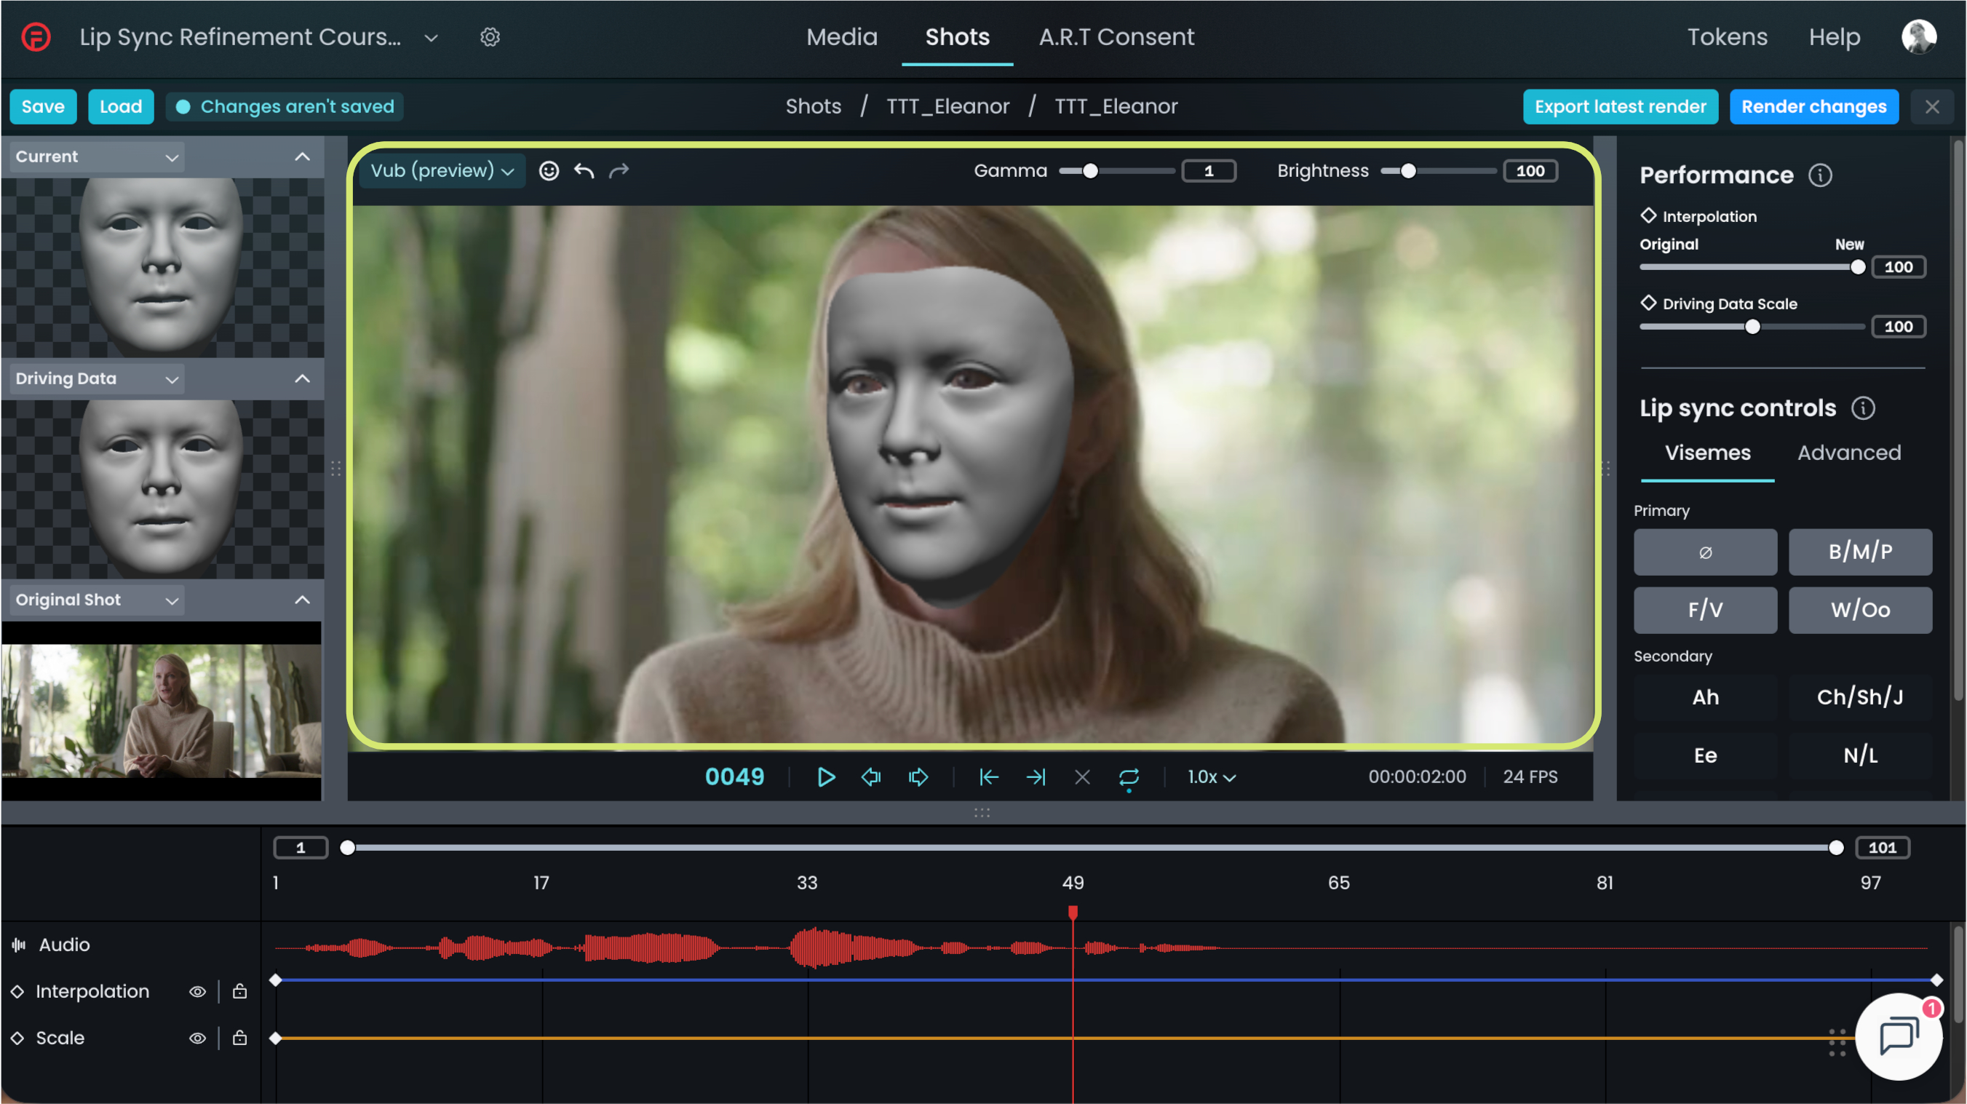Redo change in preview toolbar
This screenshot has height=1104, width=1967.
619,170
